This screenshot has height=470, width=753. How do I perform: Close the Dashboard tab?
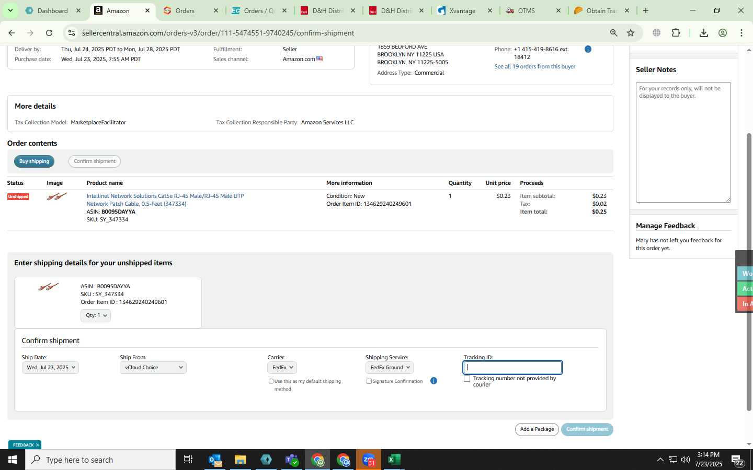point(78,10)
